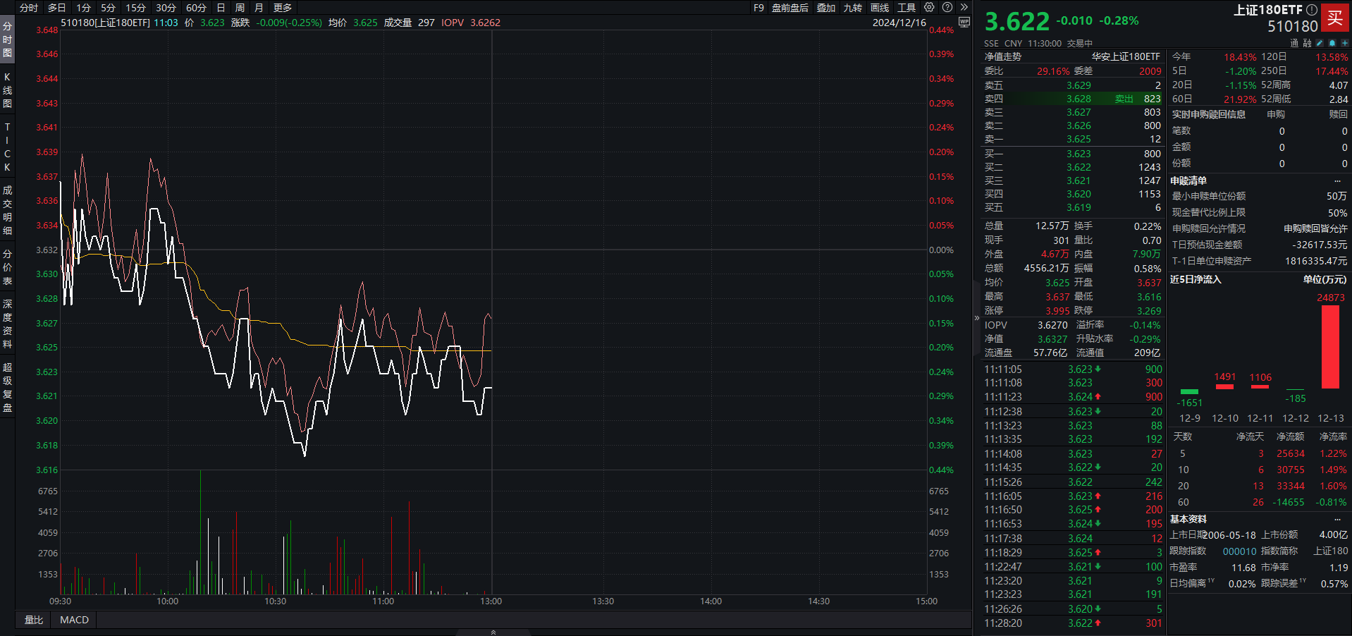Open chart settings gear icon
1352x636 pixels.
[929, 8]
